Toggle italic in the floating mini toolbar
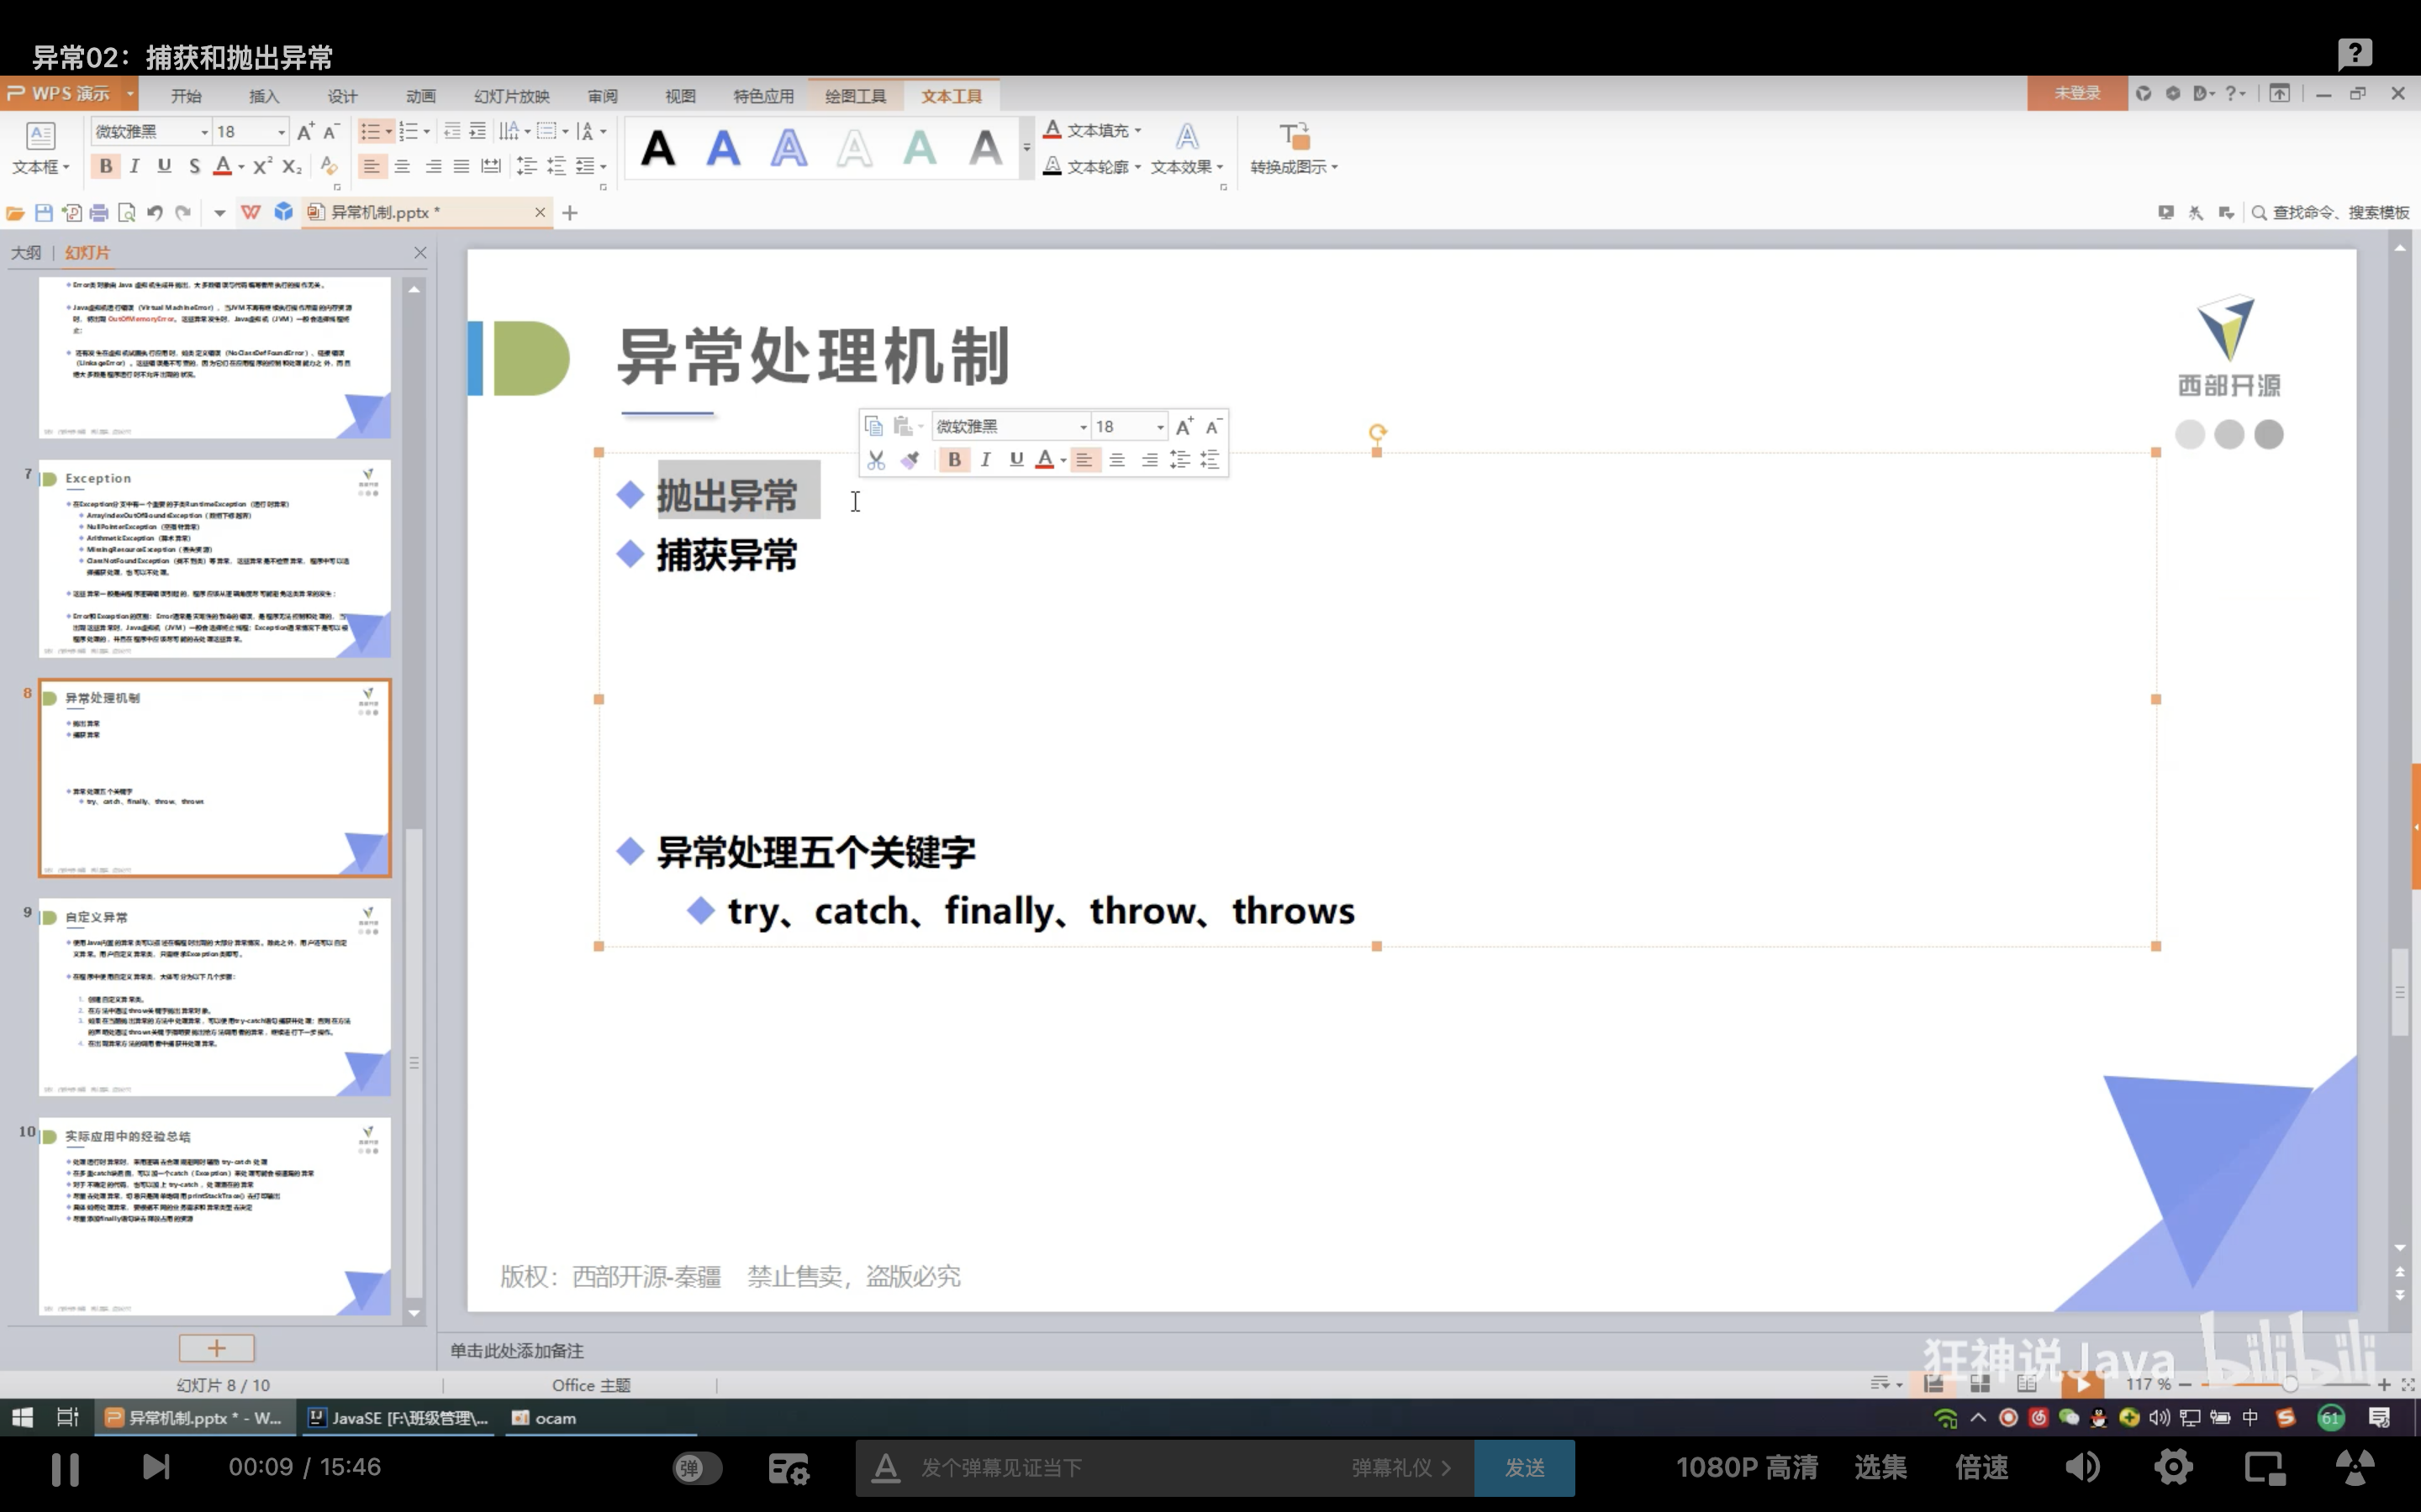2421x1512 pixels. pos(985,459)
